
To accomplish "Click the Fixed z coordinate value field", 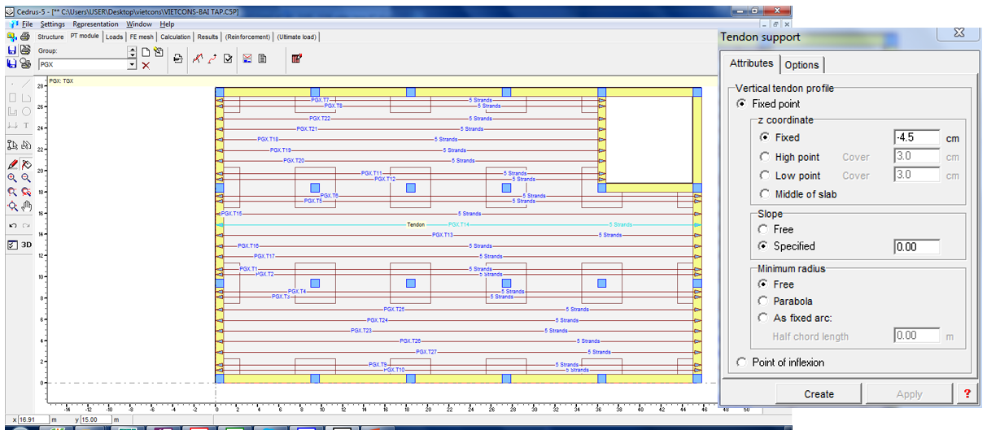I will [x=916, y=137].
